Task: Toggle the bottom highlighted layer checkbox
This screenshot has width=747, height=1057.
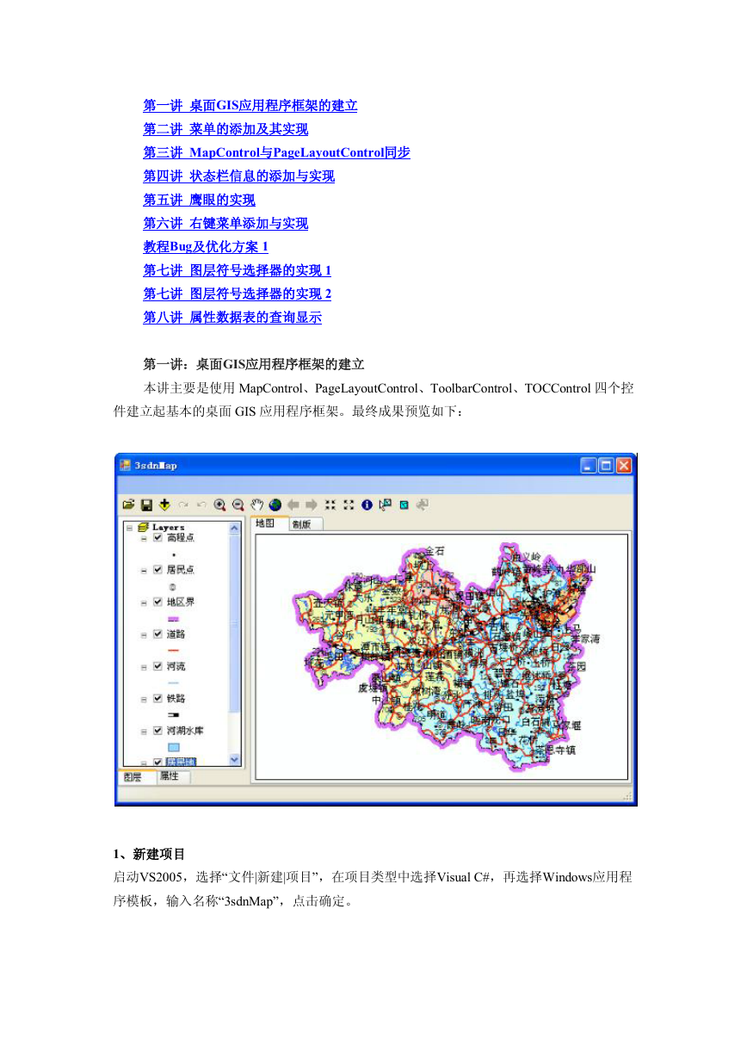Action: point(157,762)
